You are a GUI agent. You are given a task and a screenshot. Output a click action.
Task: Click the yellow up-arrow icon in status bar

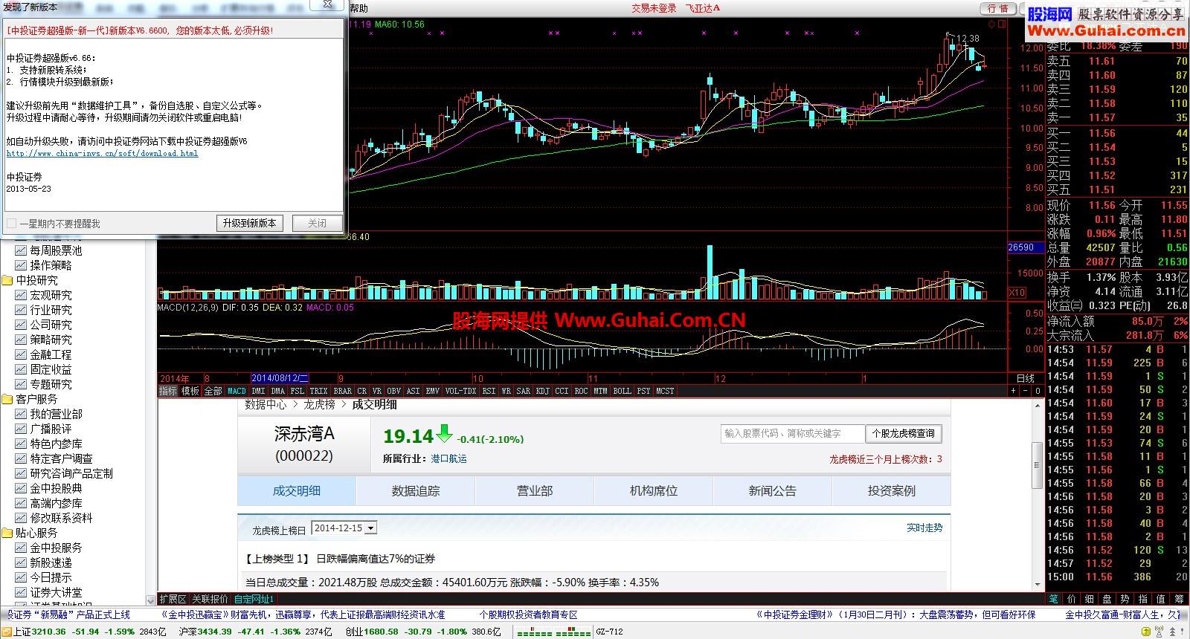(1146, 631)
